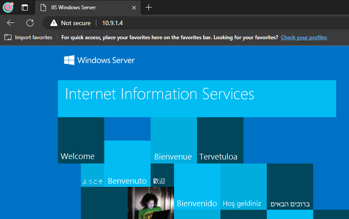Image resolution: width=349 pixels, height=219 pixels.
Task: Open the Check your profiles link
Action: tap(304, 37)
